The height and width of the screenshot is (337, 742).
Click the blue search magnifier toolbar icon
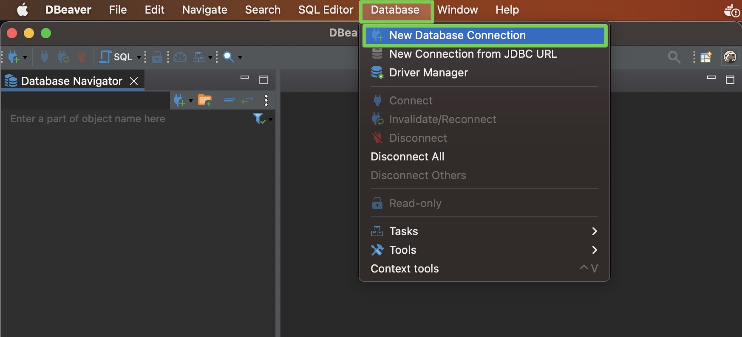point(229,57)
